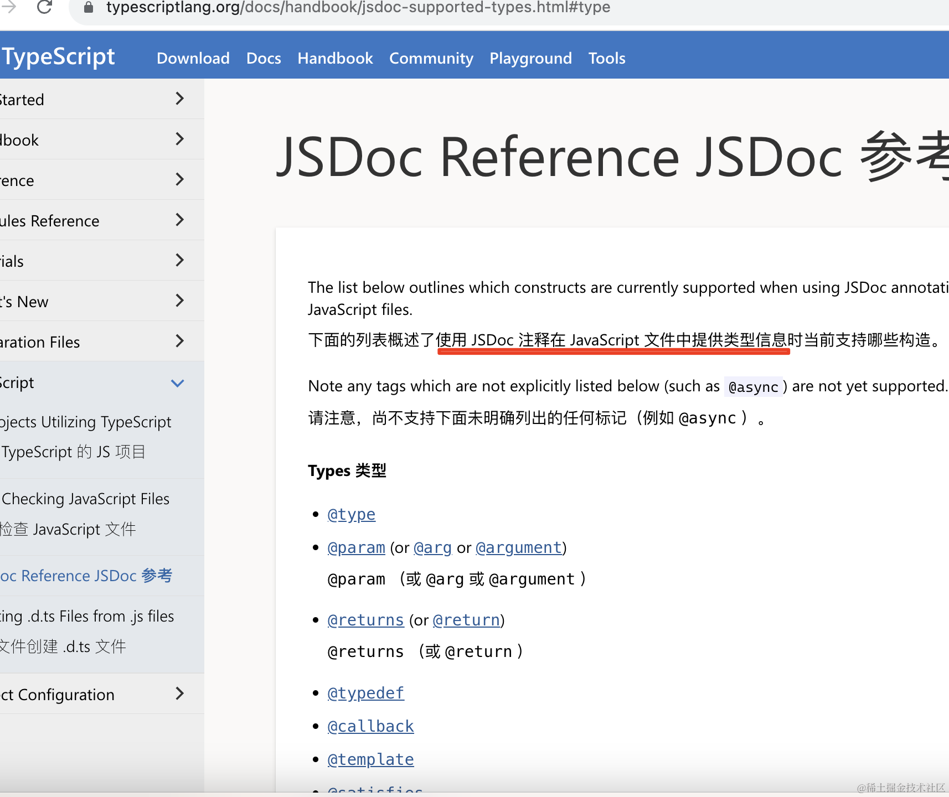Click the @typedef link
The width and height of the screenshot is (949, 797).
(x=365, y=693)
